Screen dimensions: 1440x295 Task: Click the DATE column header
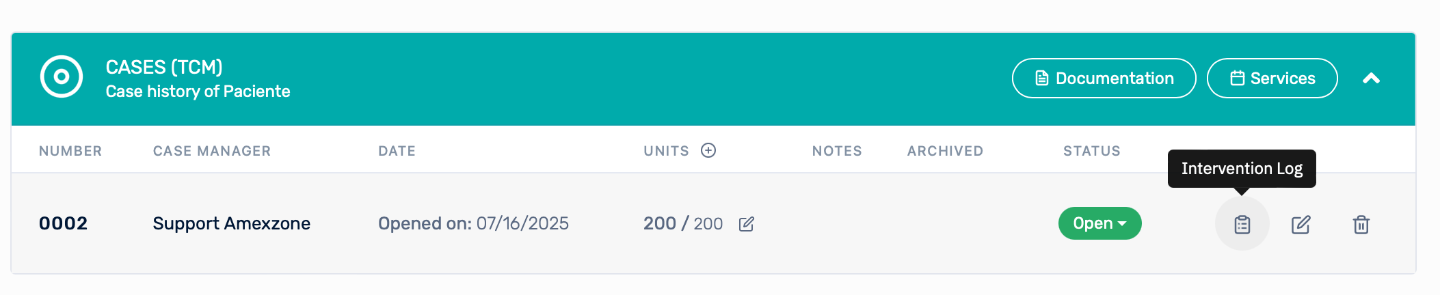pos(397,151)
